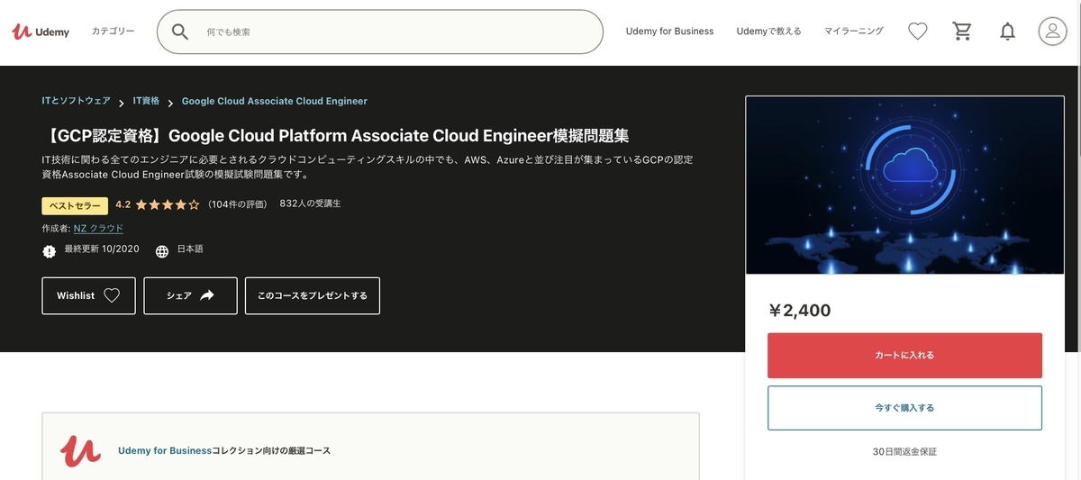Go to ITとソフトウェア breadcrumb
The height and width of the screenshot is (480, 1081).
(77, 101)
